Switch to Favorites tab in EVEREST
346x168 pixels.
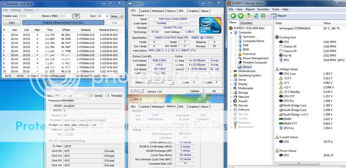246,23
